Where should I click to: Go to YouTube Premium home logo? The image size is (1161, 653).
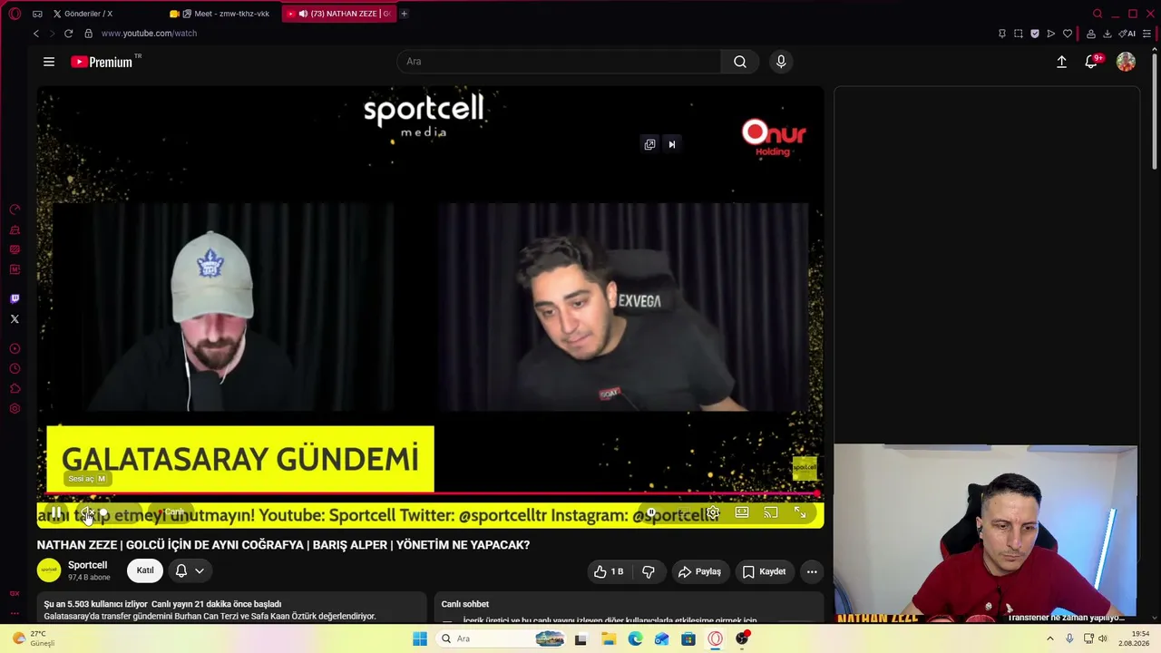click(x=102, y=62)
